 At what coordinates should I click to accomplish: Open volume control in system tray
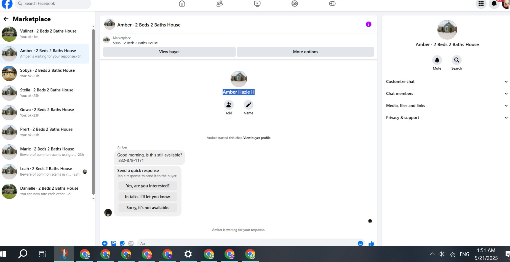442,254
